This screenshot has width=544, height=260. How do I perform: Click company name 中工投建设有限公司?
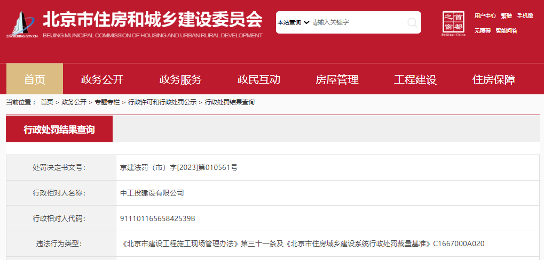pyautogui.click(x=152, y=193)
